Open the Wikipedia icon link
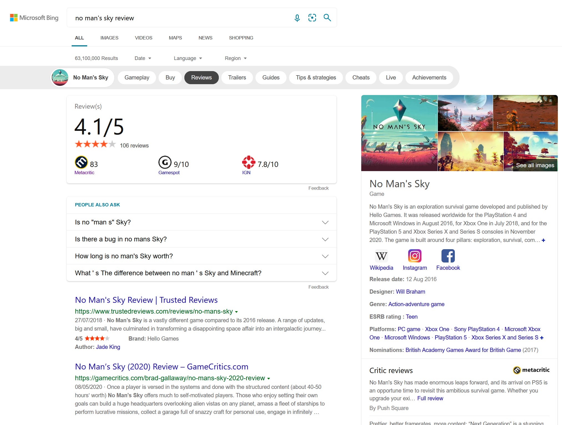This screenshot has width=562, height=425. click(x=381, y=256)
